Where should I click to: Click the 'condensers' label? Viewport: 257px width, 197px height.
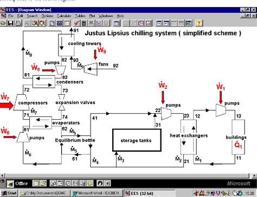pos(70,82)
